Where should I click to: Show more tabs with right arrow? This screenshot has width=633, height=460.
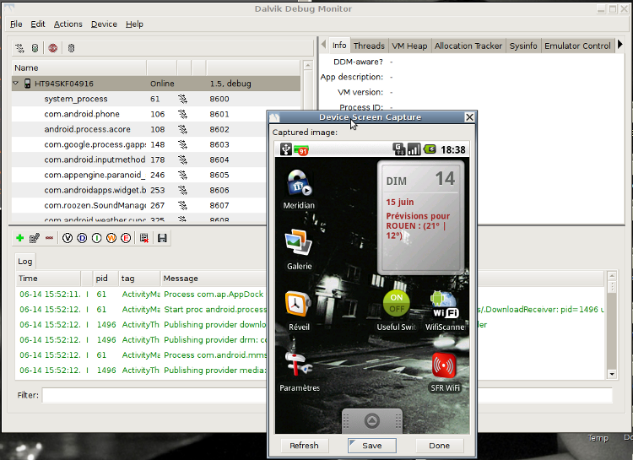pos(620,45)
